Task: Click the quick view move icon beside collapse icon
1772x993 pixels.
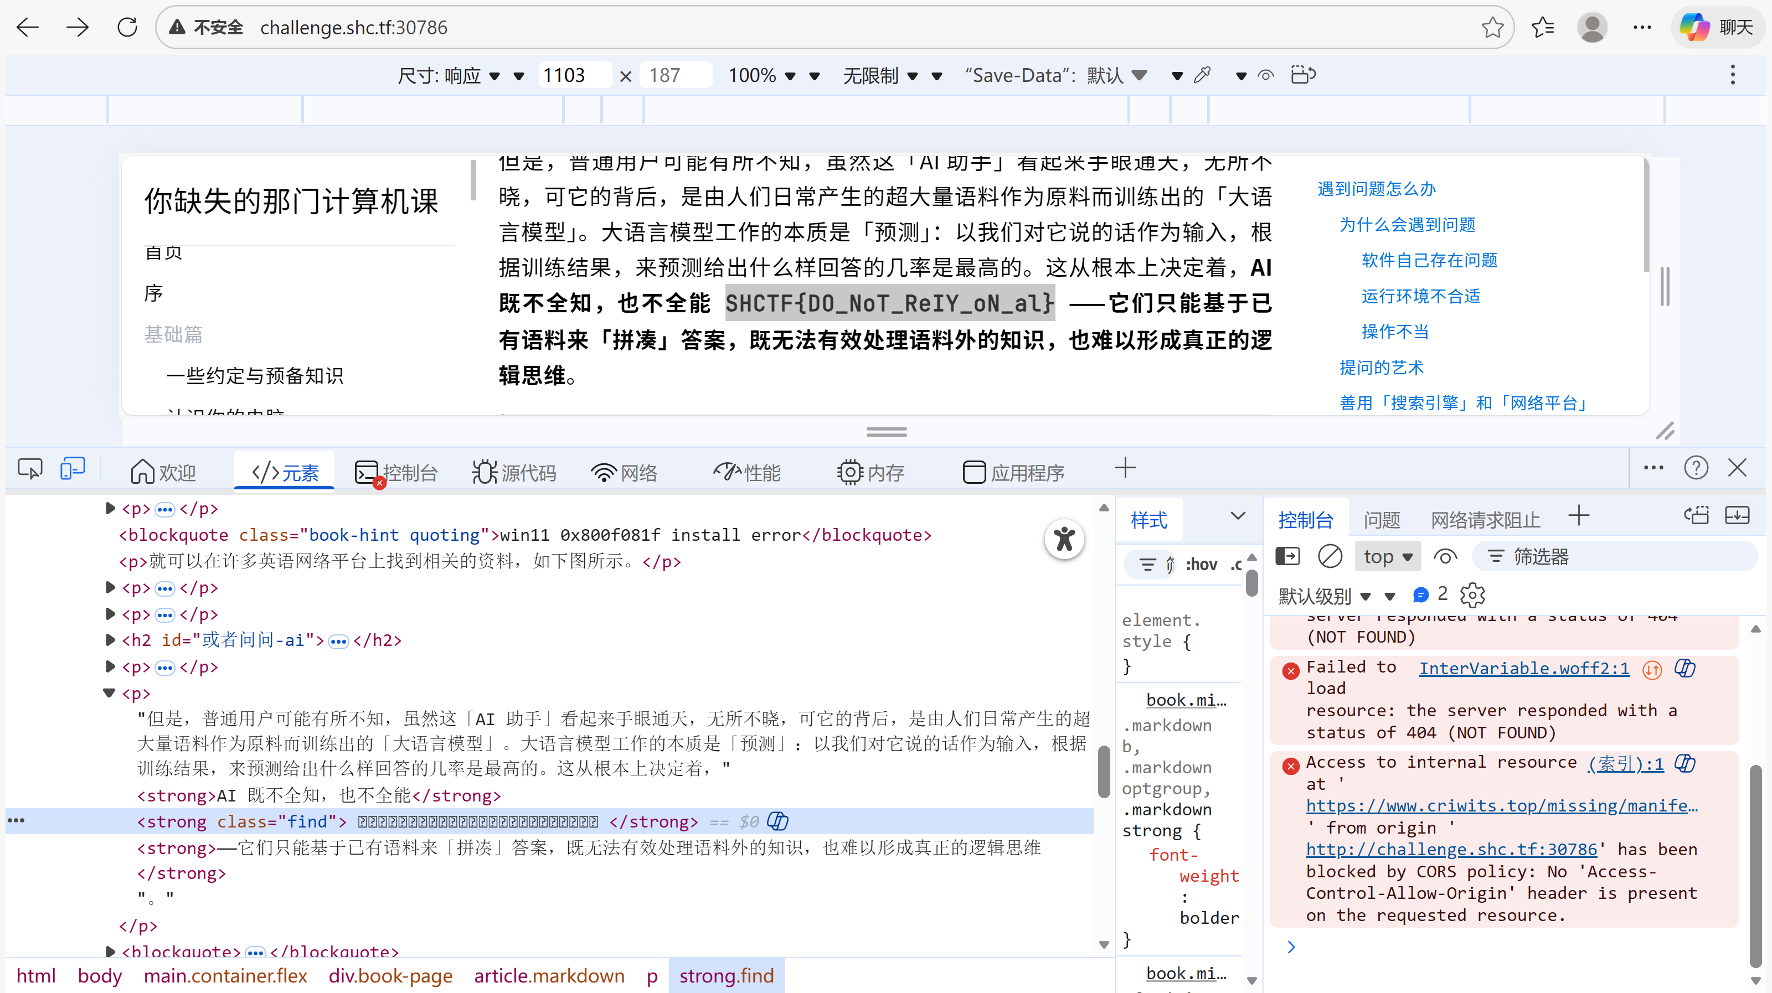Action: click(x=1696, y=516)
